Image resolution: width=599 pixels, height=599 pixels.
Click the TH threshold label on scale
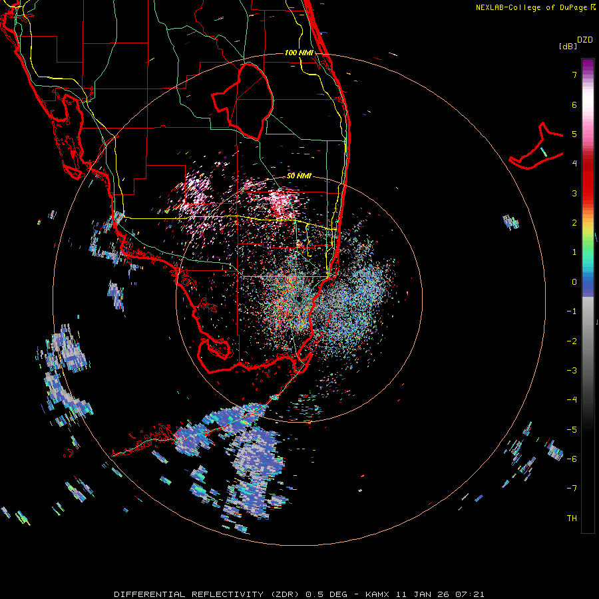[x=572, y=518]
